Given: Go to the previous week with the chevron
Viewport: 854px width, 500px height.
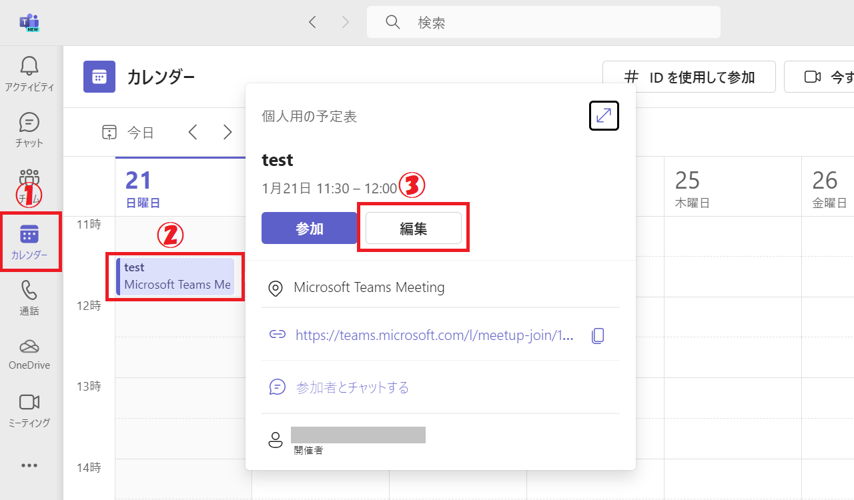Looking at the screenshot, I should point(193,132).
